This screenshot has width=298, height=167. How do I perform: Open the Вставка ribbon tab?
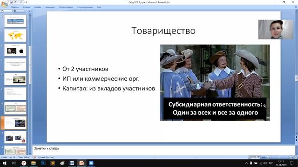coord(26,7)
